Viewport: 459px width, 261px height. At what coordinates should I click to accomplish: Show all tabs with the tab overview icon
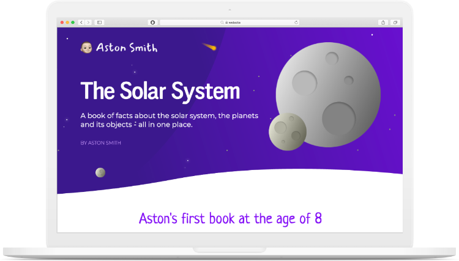point(395,22)
